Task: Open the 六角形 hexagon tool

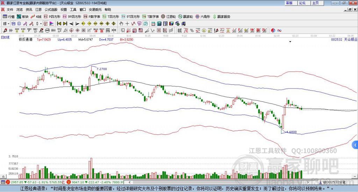Action: [202, 16]
